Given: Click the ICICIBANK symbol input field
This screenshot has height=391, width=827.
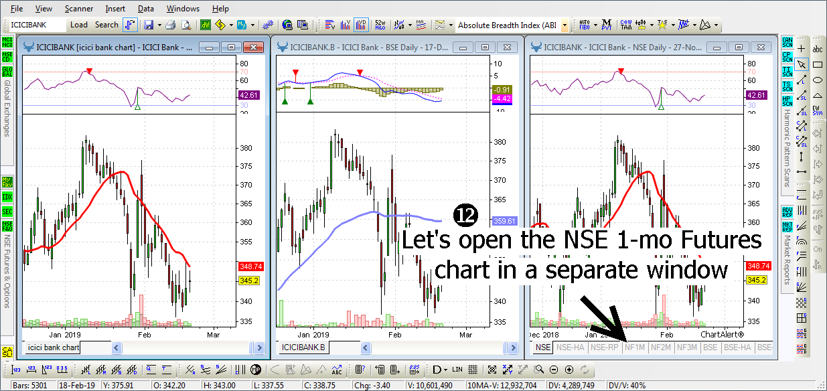Looking at the screenshot, I should pyautogui.click(x=37, y=25).
